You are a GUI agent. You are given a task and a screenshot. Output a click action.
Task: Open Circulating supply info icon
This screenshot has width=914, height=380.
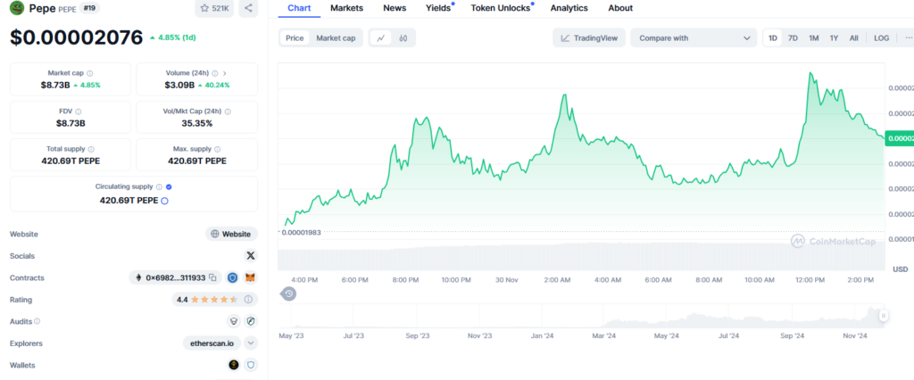(x=159, y=187)
